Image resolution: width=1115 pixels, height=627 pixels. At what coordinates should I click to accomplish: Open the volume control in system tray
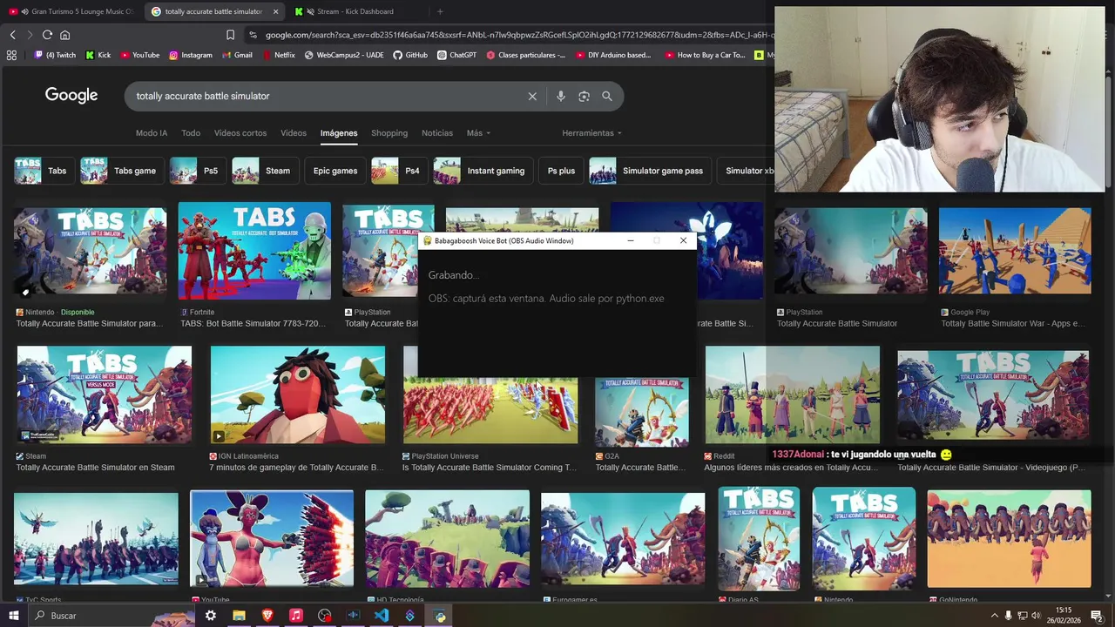(x=1036, y=616)
